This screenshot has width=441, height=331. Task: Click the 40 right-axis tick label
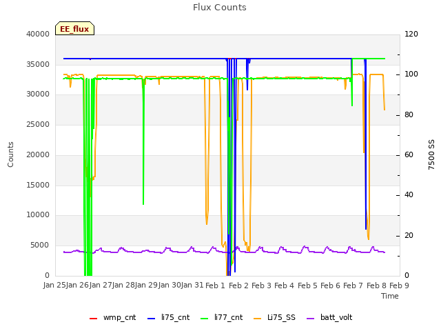pos(409,194)
